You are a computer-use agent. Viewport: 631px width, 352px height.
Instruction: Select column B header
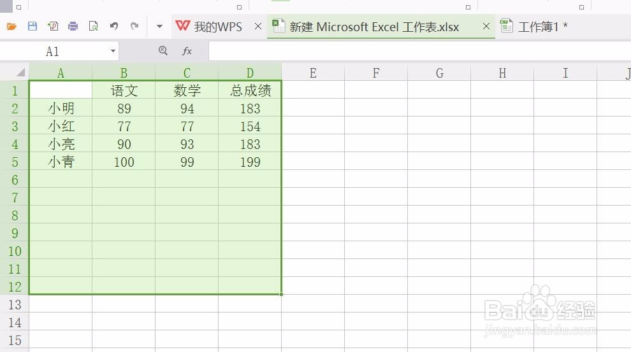point(124,73)
